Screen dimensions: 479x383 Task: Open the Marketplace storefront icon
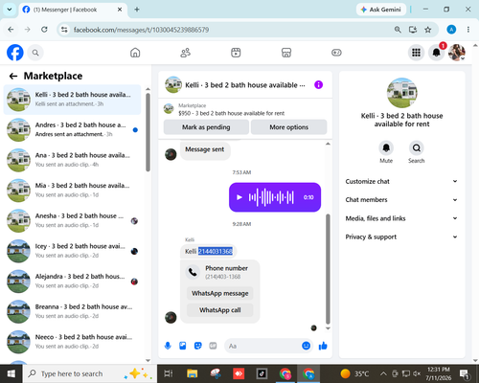[286, 53]
